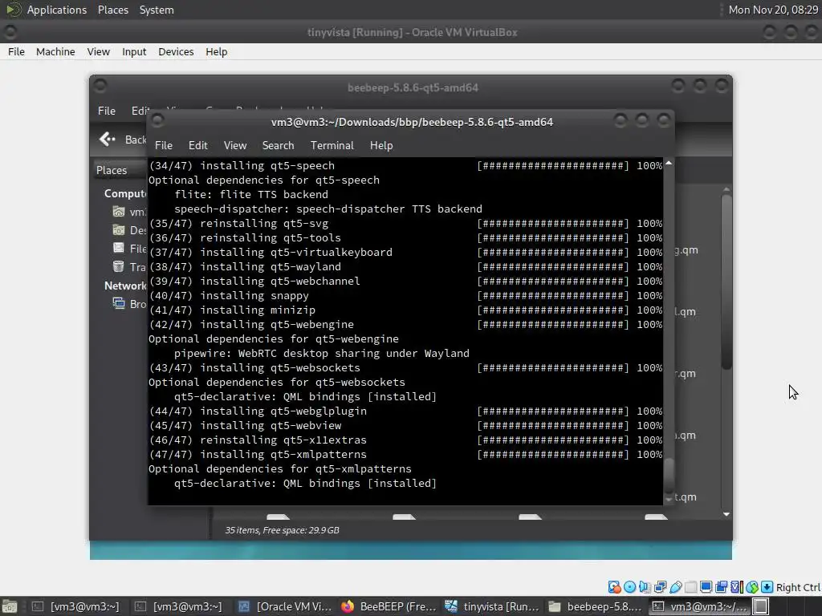Open VirtualBox File menu

[16, 52]
